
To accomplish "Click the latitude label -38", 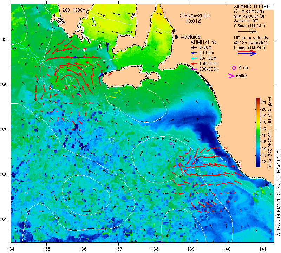I will coord(4,175).
